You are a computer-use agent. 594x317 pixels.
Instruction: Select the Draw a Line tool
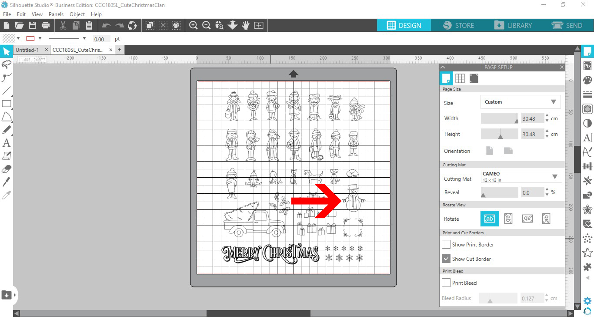click(7, 91)
